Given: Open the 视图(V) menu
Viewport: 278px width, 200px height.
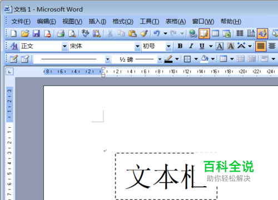Looking at the screenshot, I should 72,22.
